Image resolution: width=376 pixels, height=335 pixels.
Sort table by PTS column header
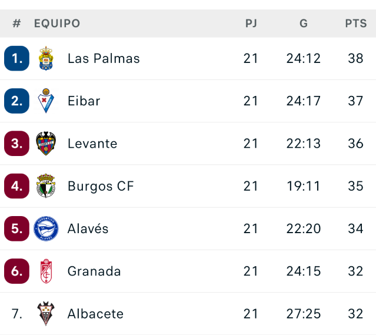tap(355, 24)
